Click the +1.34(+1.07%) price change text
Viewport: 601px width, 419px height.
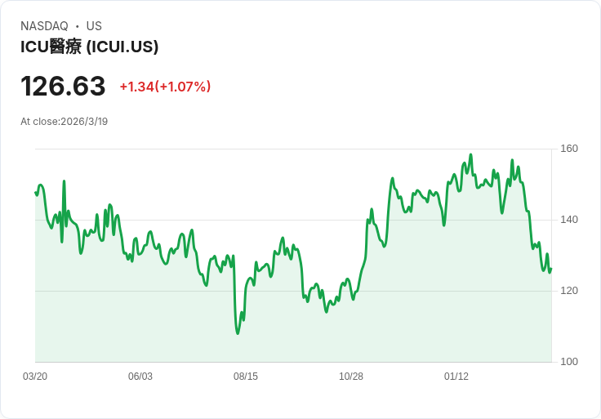(165, 87)
